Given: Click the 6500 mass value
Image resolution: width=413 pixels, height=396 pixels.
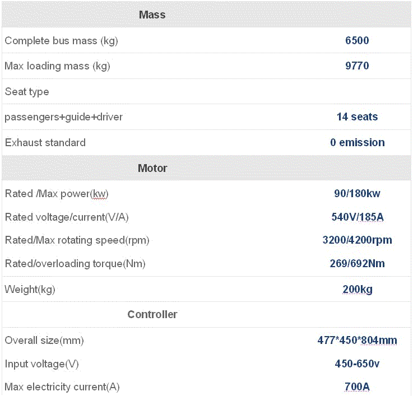Looking at the screenshot, I should [x=357, y=40].
